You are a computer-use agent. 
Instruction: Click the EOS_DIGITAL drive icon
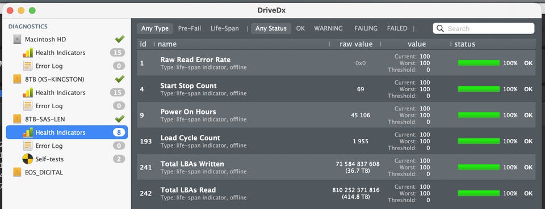[x=17, y=172]
